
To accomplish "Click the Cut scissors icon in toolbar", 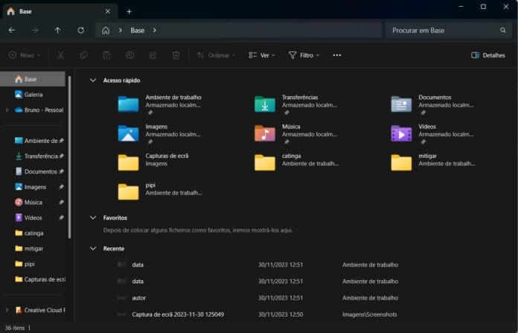I will coord(61,55).
